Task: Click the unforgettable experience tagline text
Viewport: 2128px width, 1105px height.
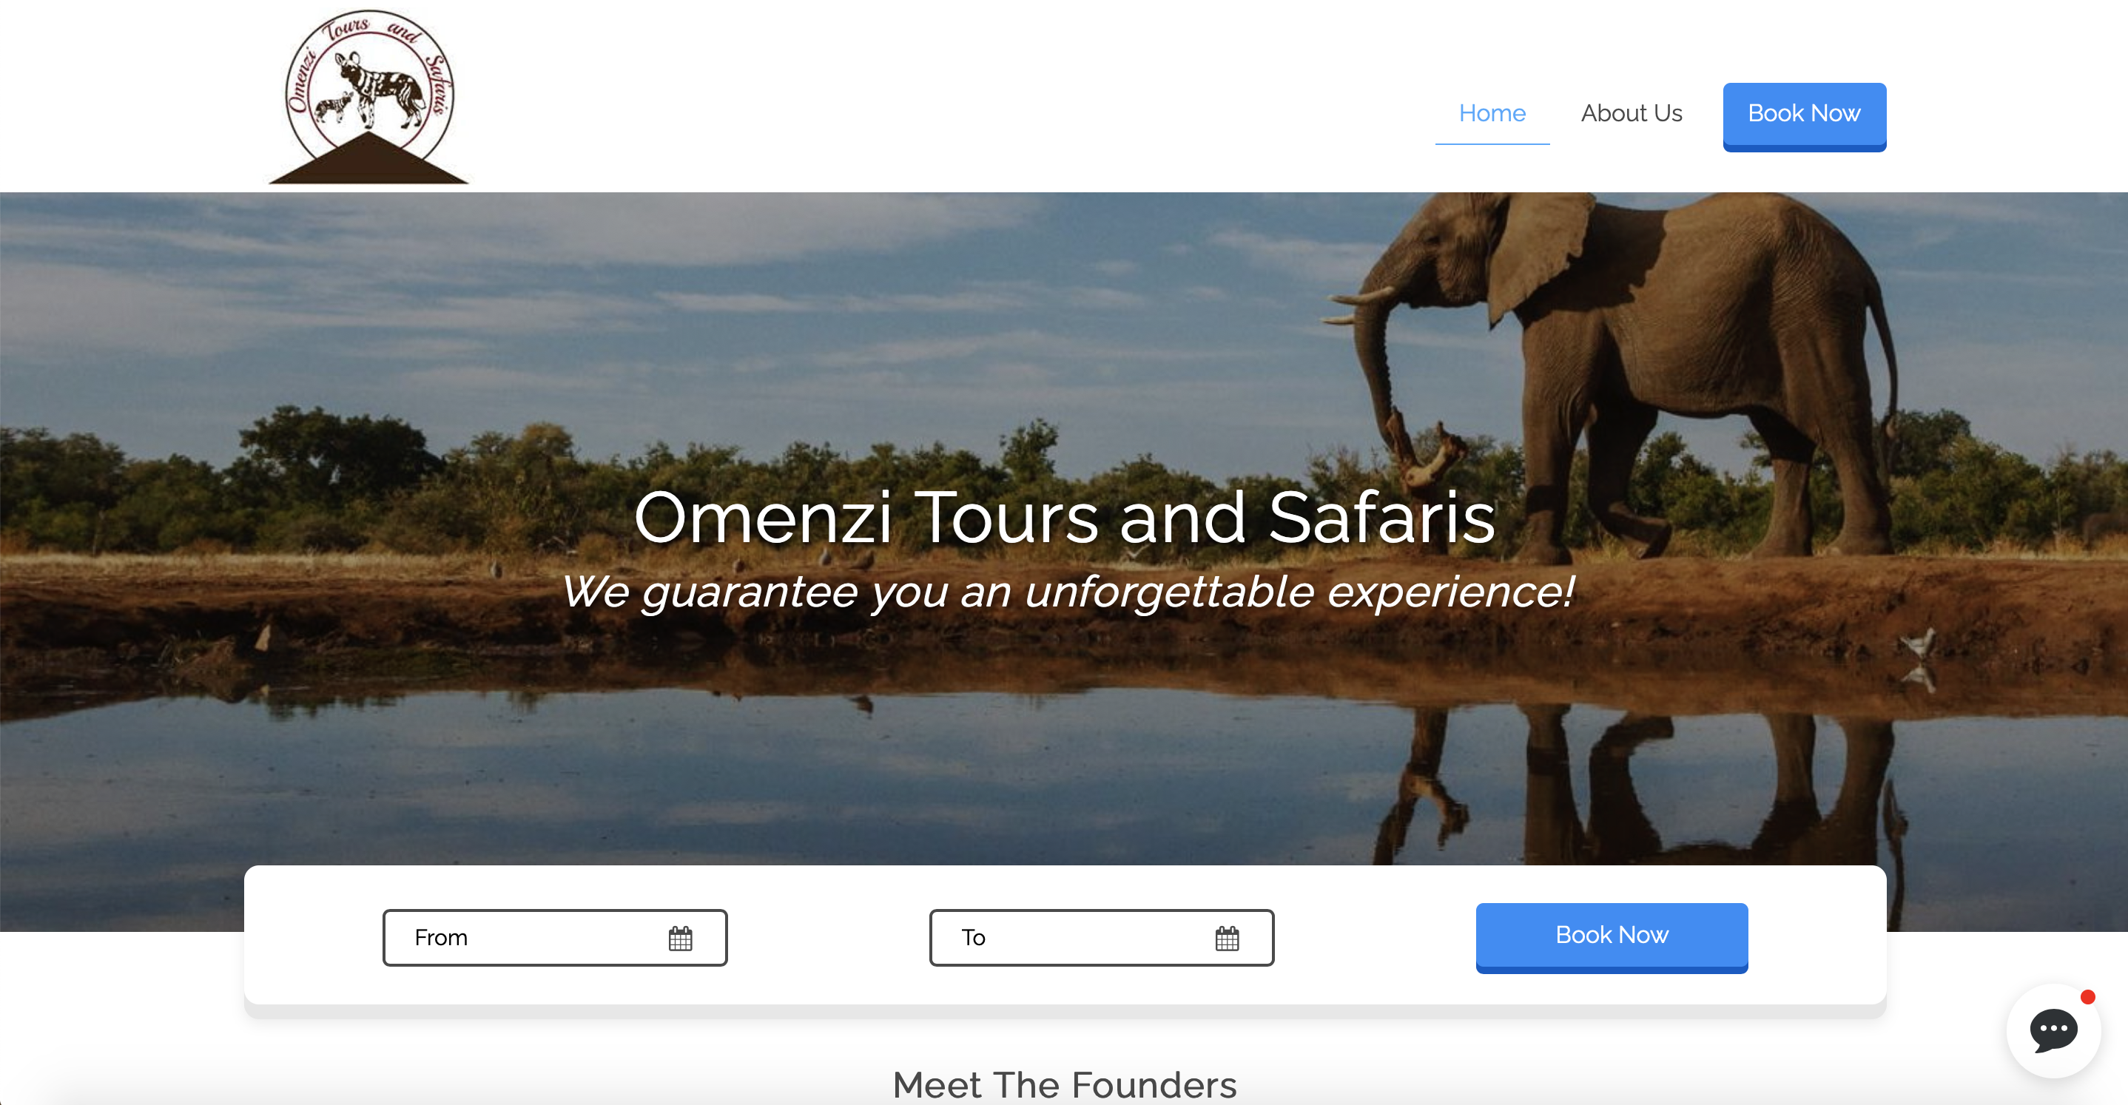Action: click(x=1068, y=591)
